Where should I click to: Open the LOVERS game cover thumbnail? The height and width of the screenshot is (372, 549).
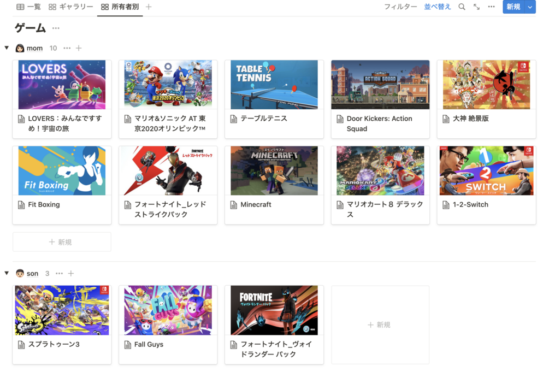[62, 85]
